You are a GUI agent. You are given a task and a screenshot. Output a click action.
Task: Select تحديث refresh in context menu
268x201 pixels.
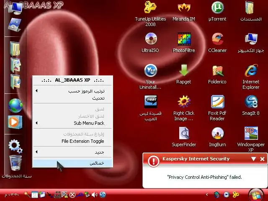tap(72, 98)
